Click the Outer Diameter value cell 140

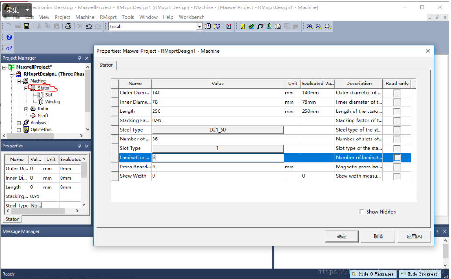(x=217, y=93)
